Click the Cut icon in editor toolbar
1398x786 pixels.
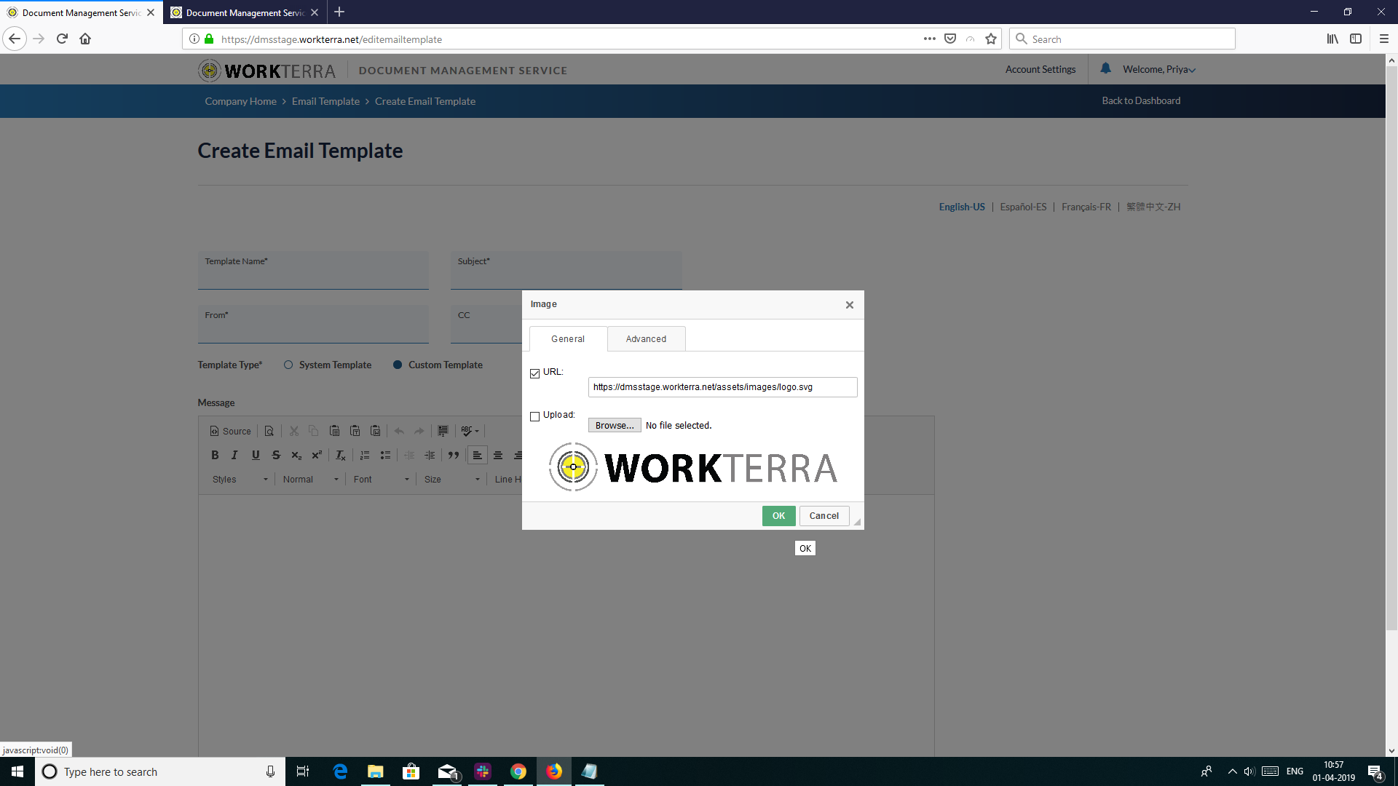[294, 431]
